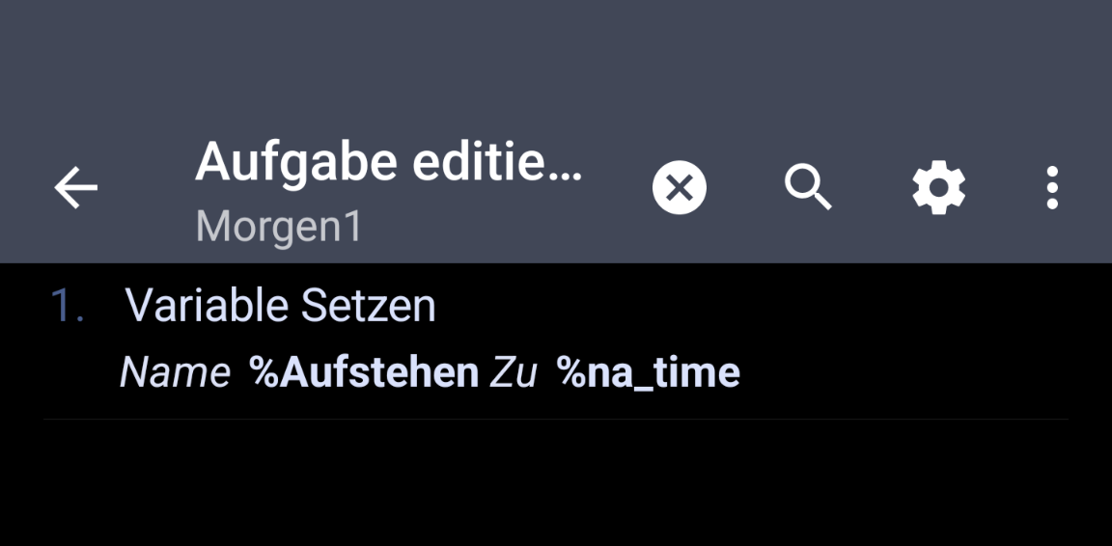Image resolution: width=1112 pixels, height=546 pixels.
Task: Click blank space right of "Variable Setzen"
Action: 753,306
